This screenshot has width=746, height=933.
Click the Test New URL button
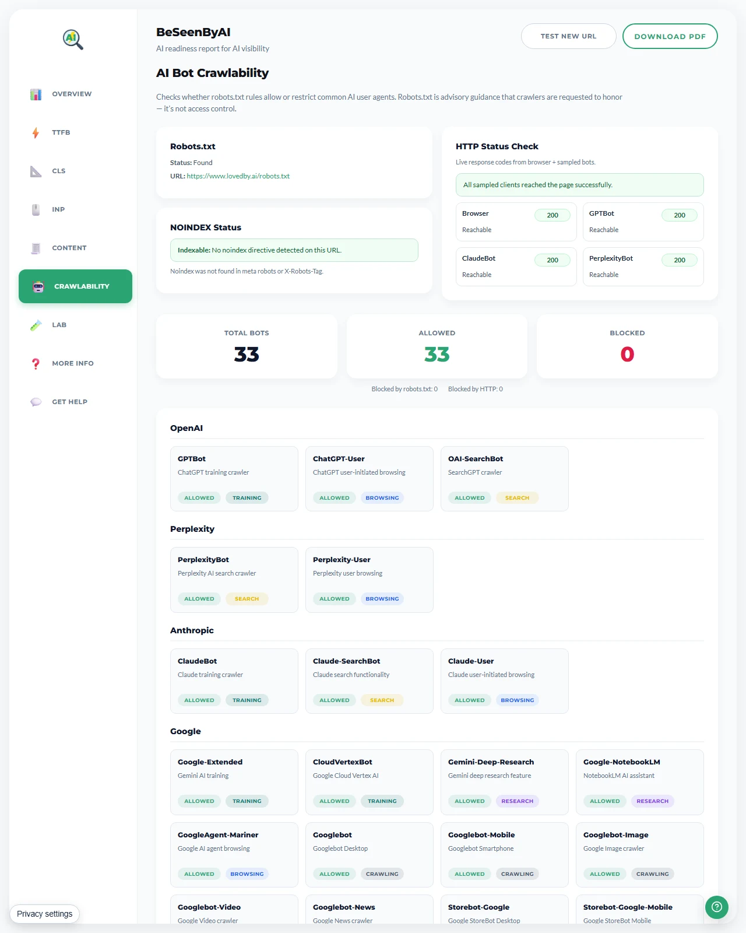(x=568, y=36)
